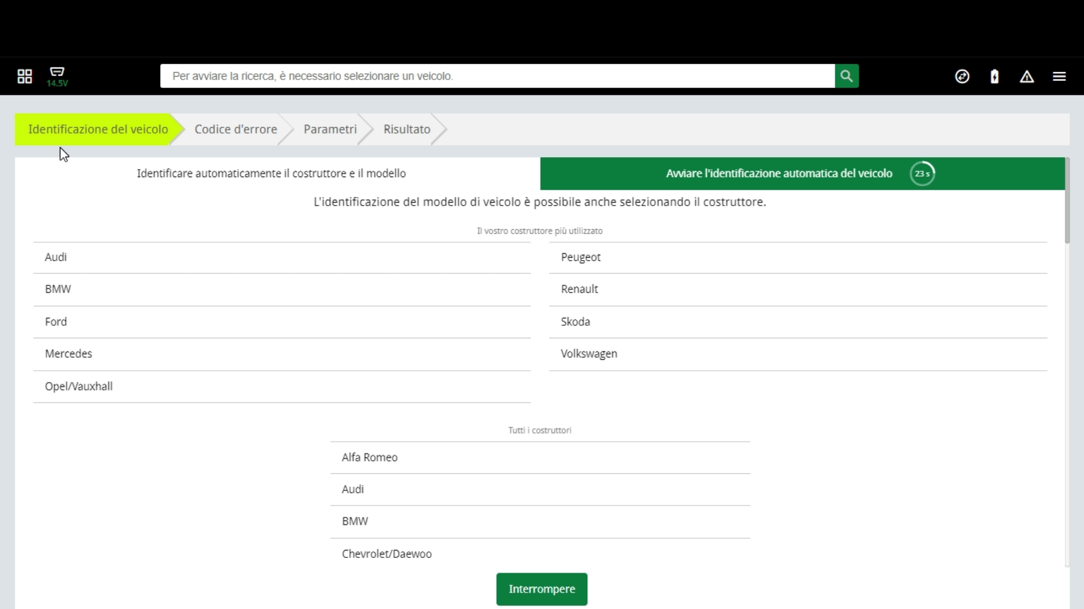
Task: Choose Chevrolet/Daewoo manufacturer
Action: point(540,554)
